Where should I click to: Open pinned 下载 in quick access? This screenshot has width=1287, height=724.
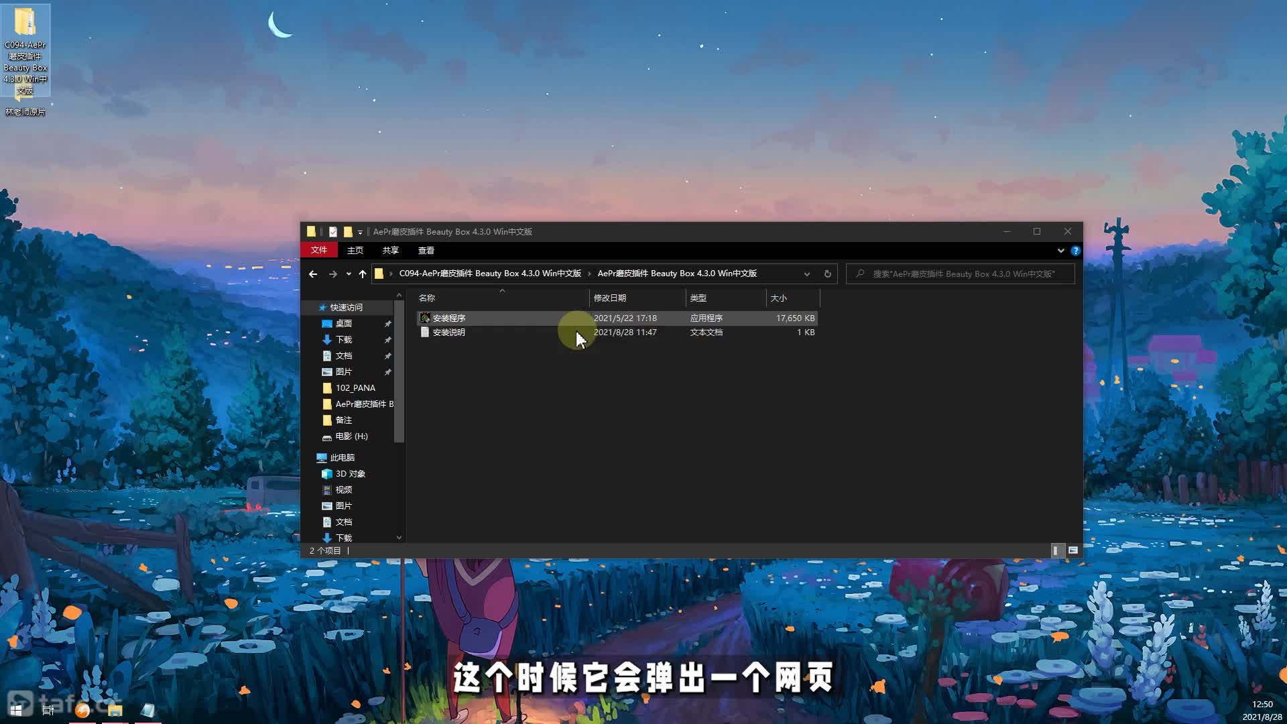pos(343,339)
